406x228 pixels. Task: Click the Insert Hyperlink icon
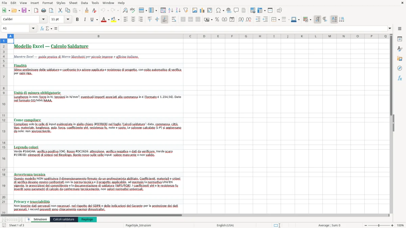[229, 10]
